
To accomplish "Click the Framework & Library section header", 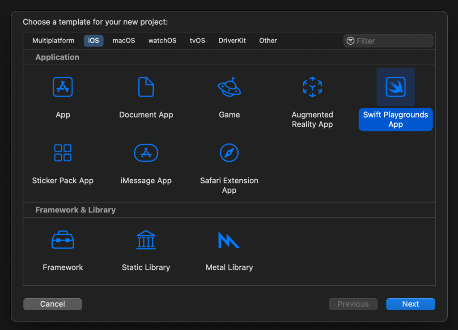I will click(x=75, y=210).
